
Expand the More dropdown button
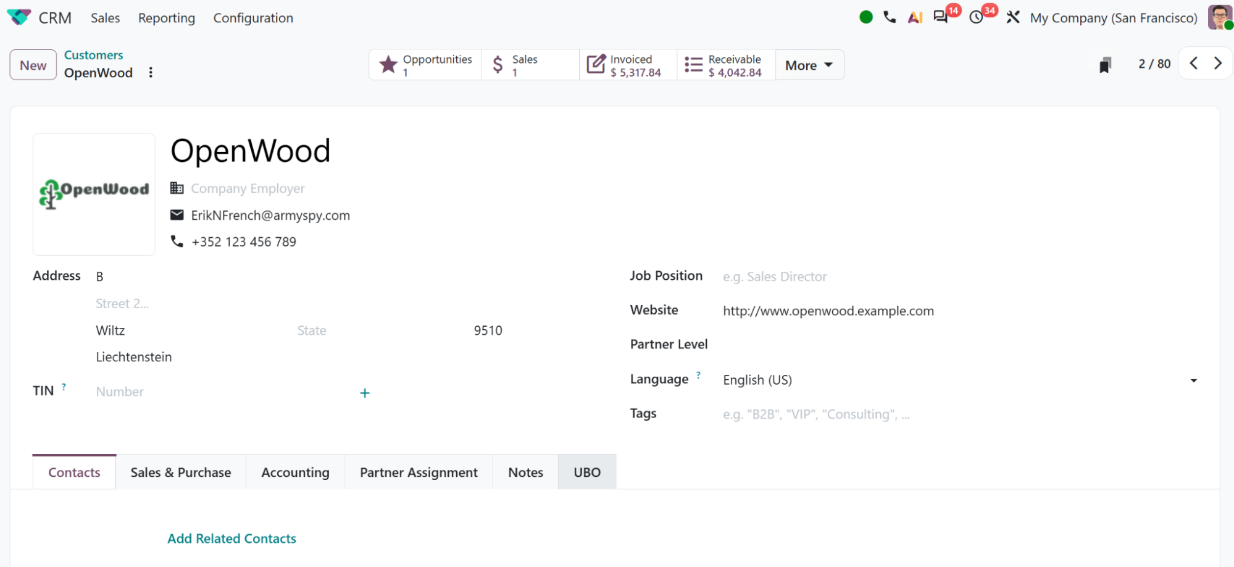click(809, 65)
